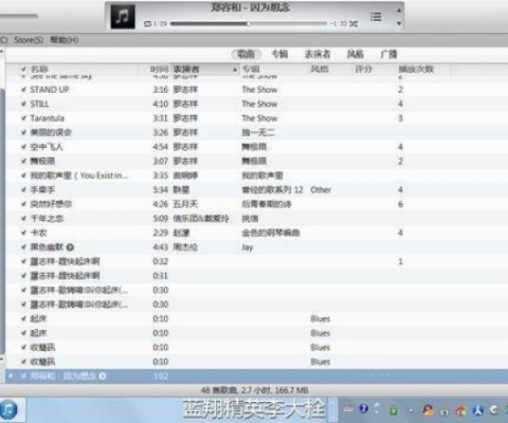Click the blue question mark tray icon
The width and height of the screenshot is (508, 423).
pyautogui.click(x=364, y=409)
